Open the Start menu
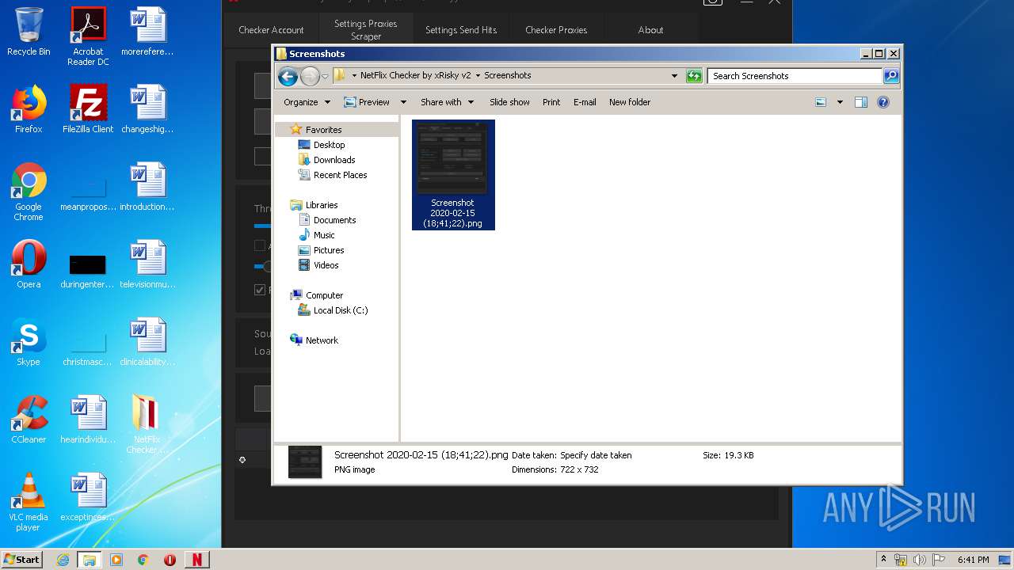Screen dimensions: 1014x570 click(22, 560)
